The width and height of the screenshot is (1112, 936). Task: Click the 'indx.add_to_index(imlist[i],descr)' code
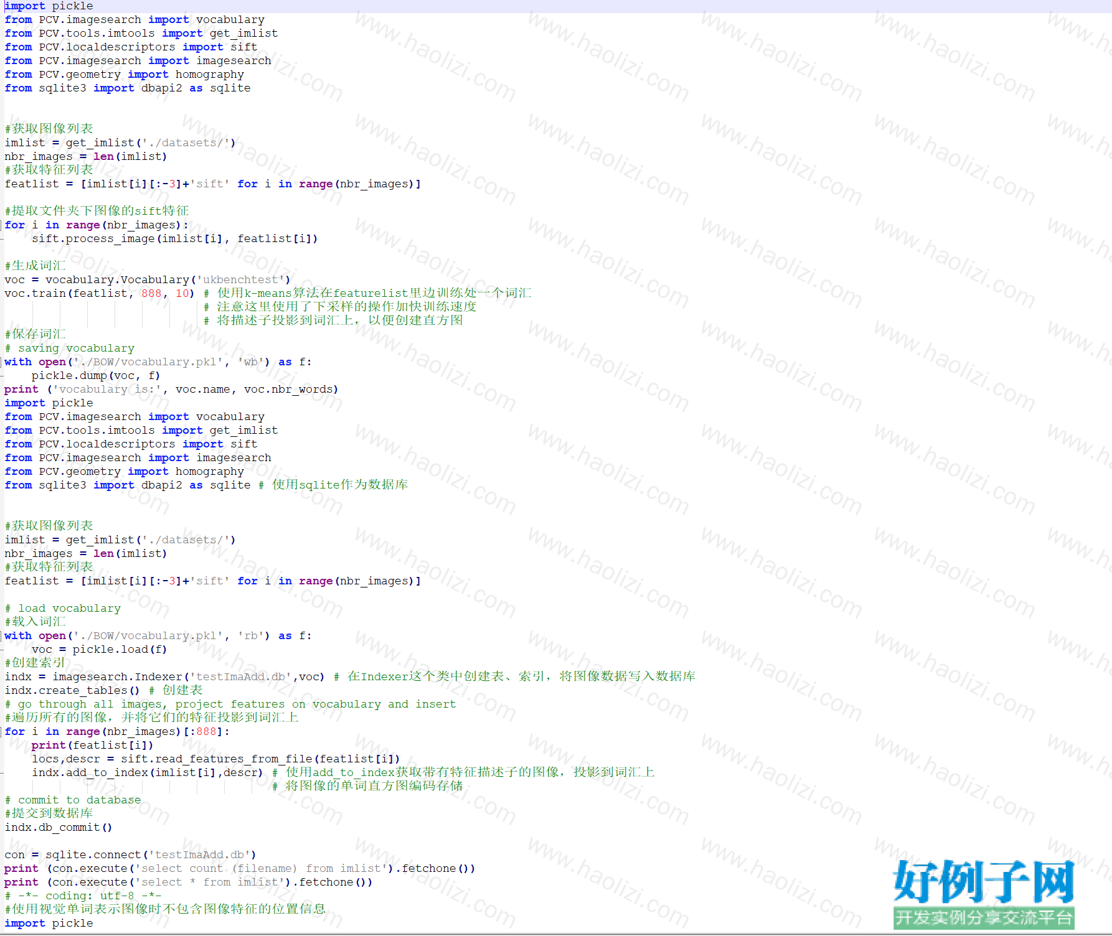[x=148, y=772]
